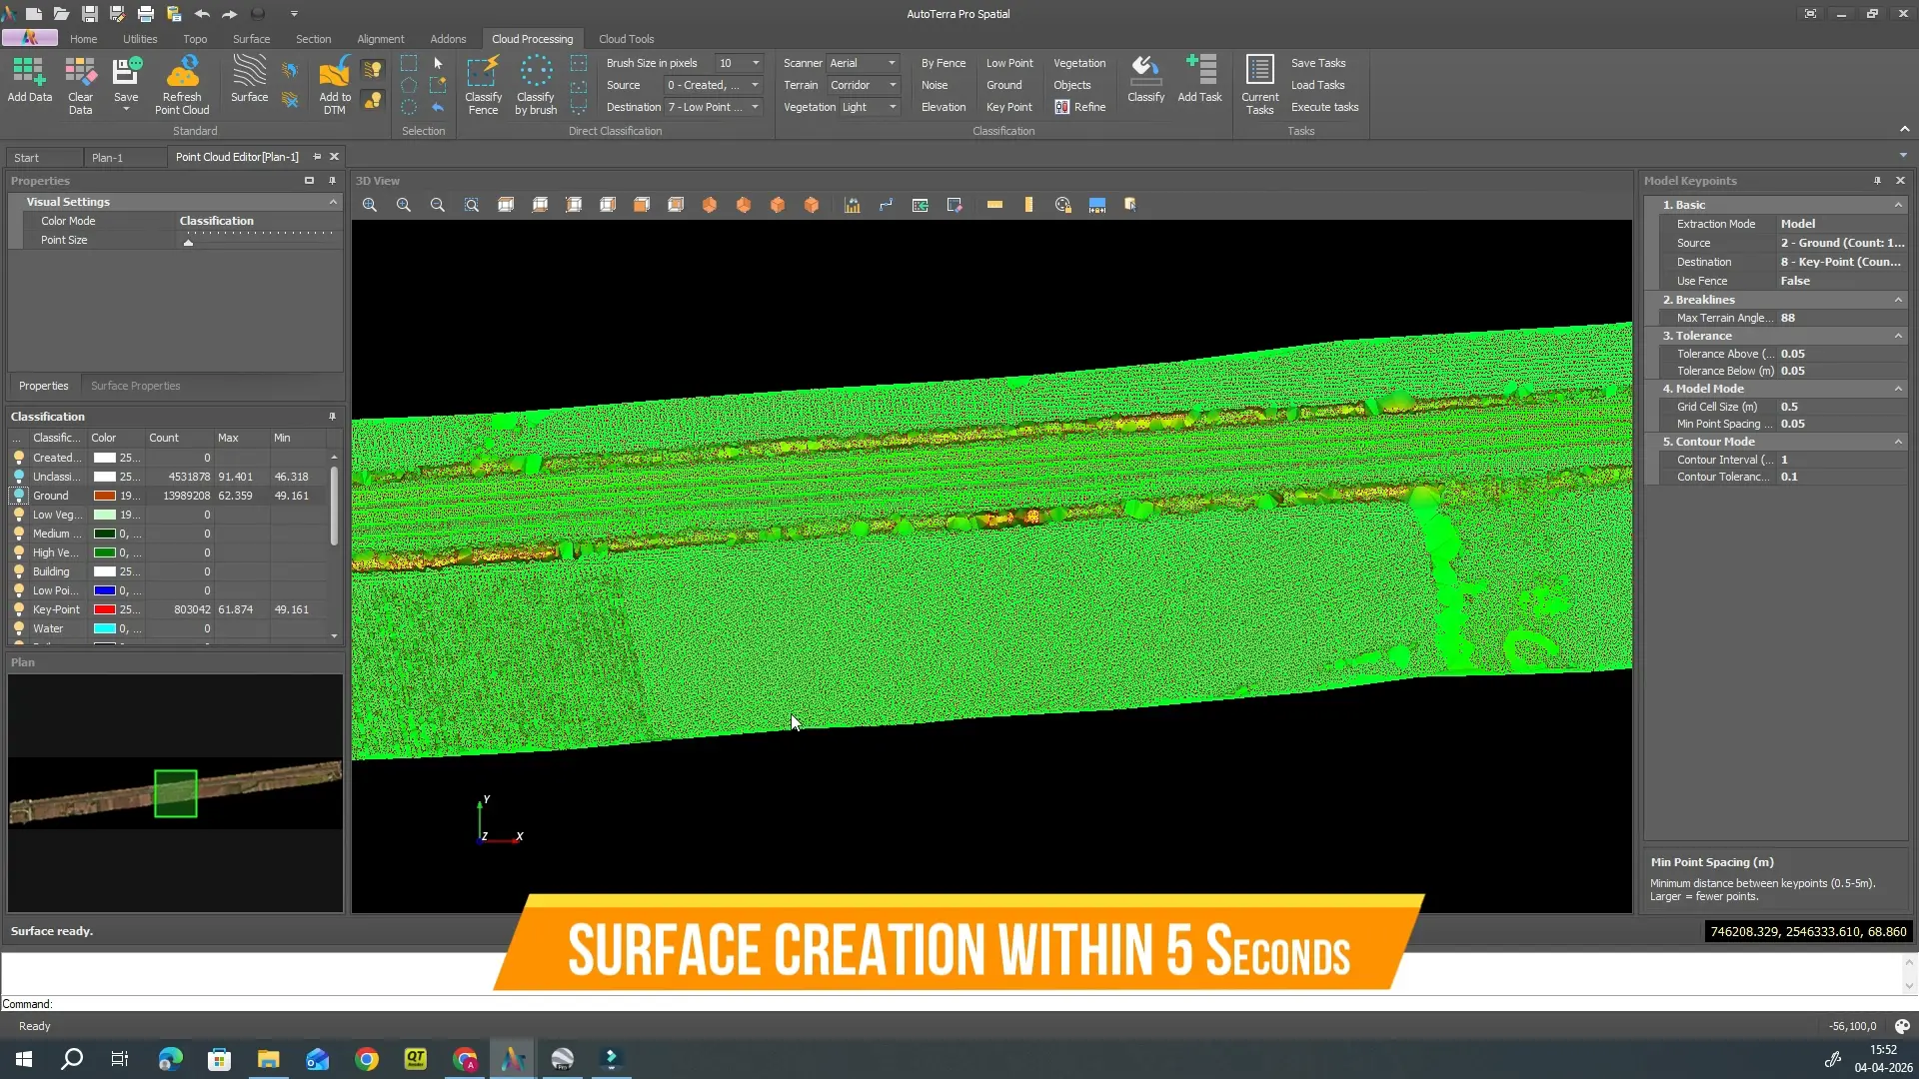Switch to the Cloud Tools ribbon tab

(x=626, y=39)
